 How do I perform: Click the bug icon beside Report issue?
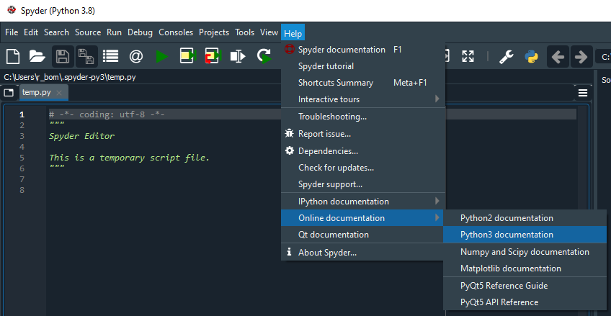(x=289, y=133)
